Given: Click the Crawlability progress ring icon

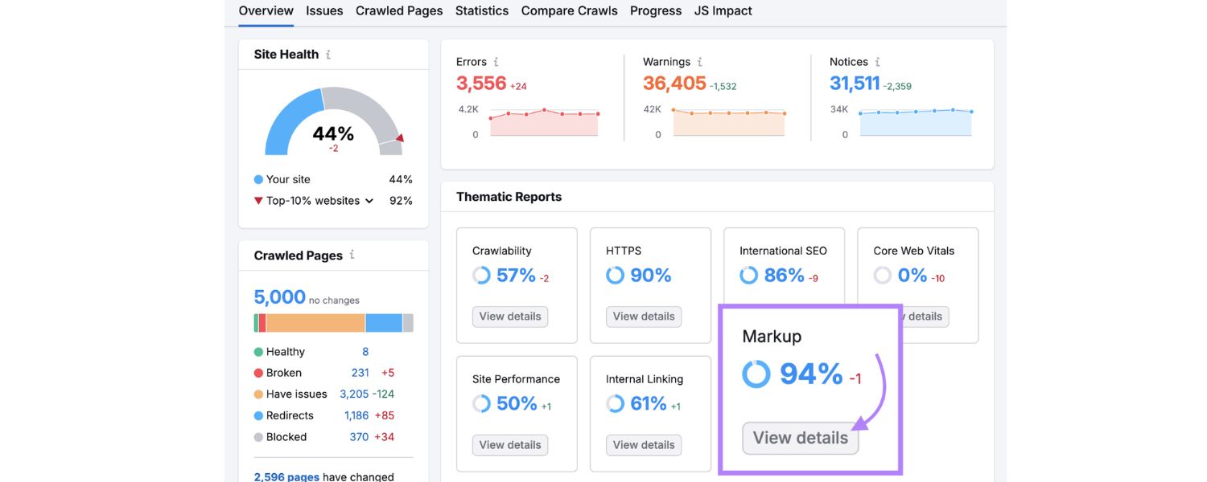Looking at the screenshot, I should (480, 275).
